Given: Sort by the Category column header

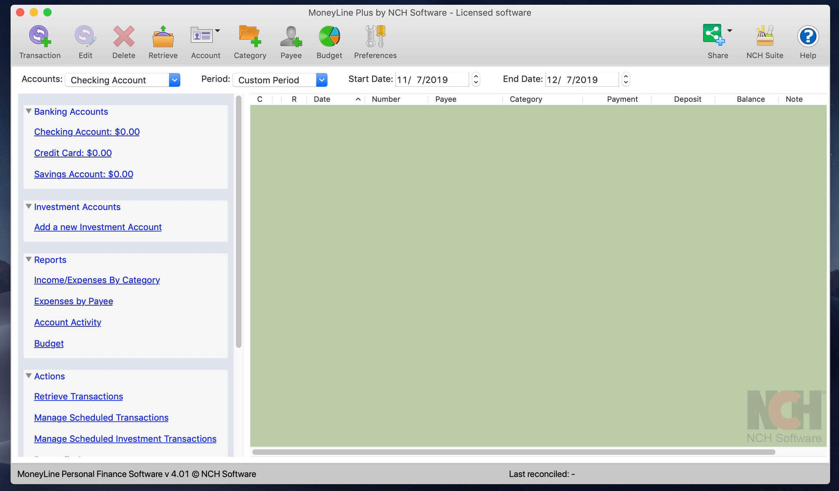Looking at the screenshot, I should pos(543,99).
